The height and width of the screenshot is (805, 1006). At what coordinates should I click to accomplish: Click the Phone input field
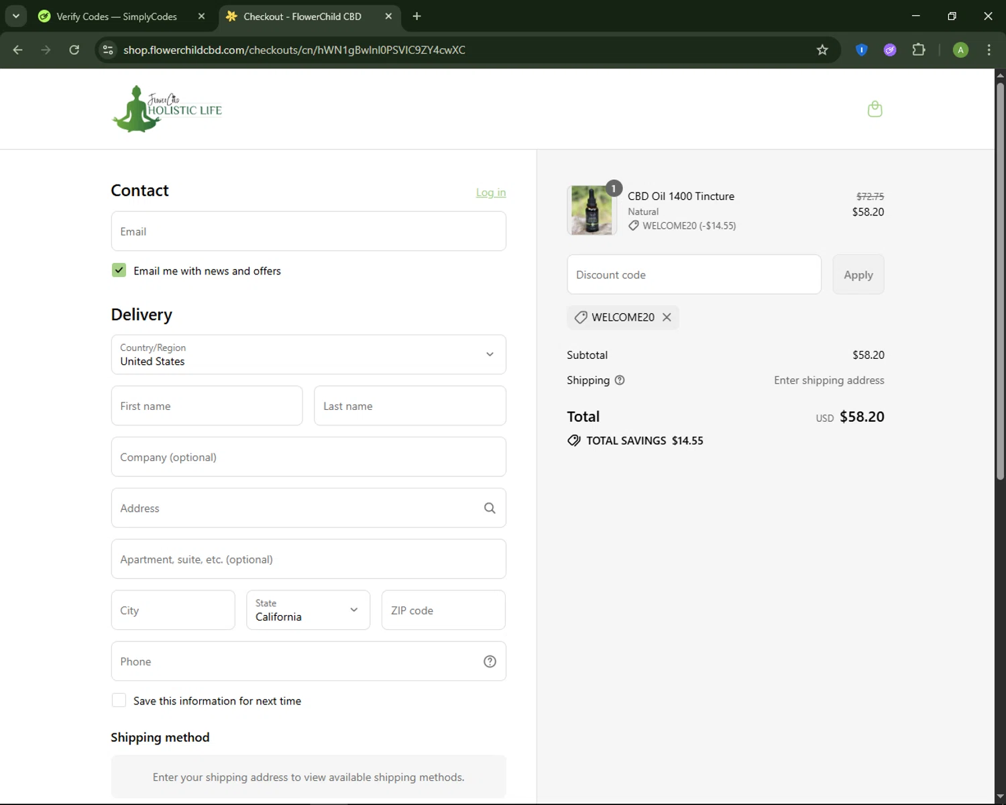click(x=309, y=661)
